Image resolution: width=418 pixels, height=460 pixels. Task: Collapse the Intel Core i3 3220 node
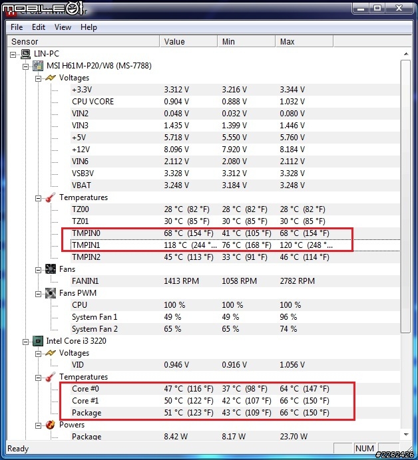[x=25, y=342]
